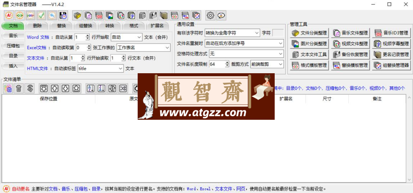The width and height of the screenshot is (413, 193).
Task: Click the yellow box file-sorting toolbar icon
Action: click(x=77, y=15)
